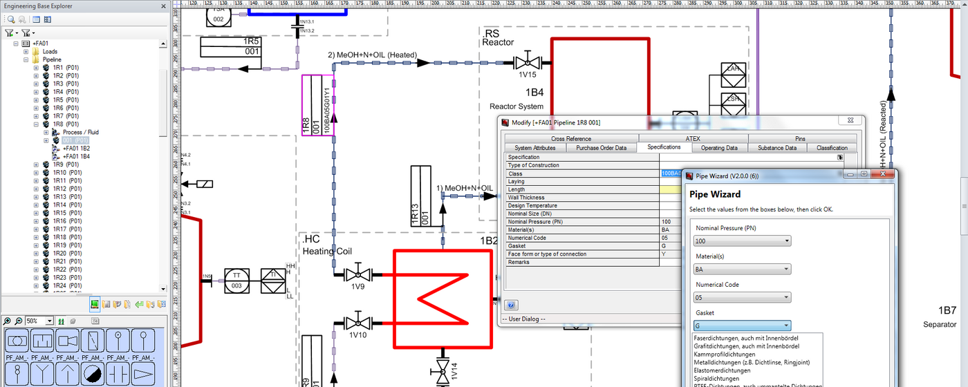Click the window layout icon in Explorer toolbar
Image resolution: width=968 pixels, height=387 pixels.
click(36, 19)
